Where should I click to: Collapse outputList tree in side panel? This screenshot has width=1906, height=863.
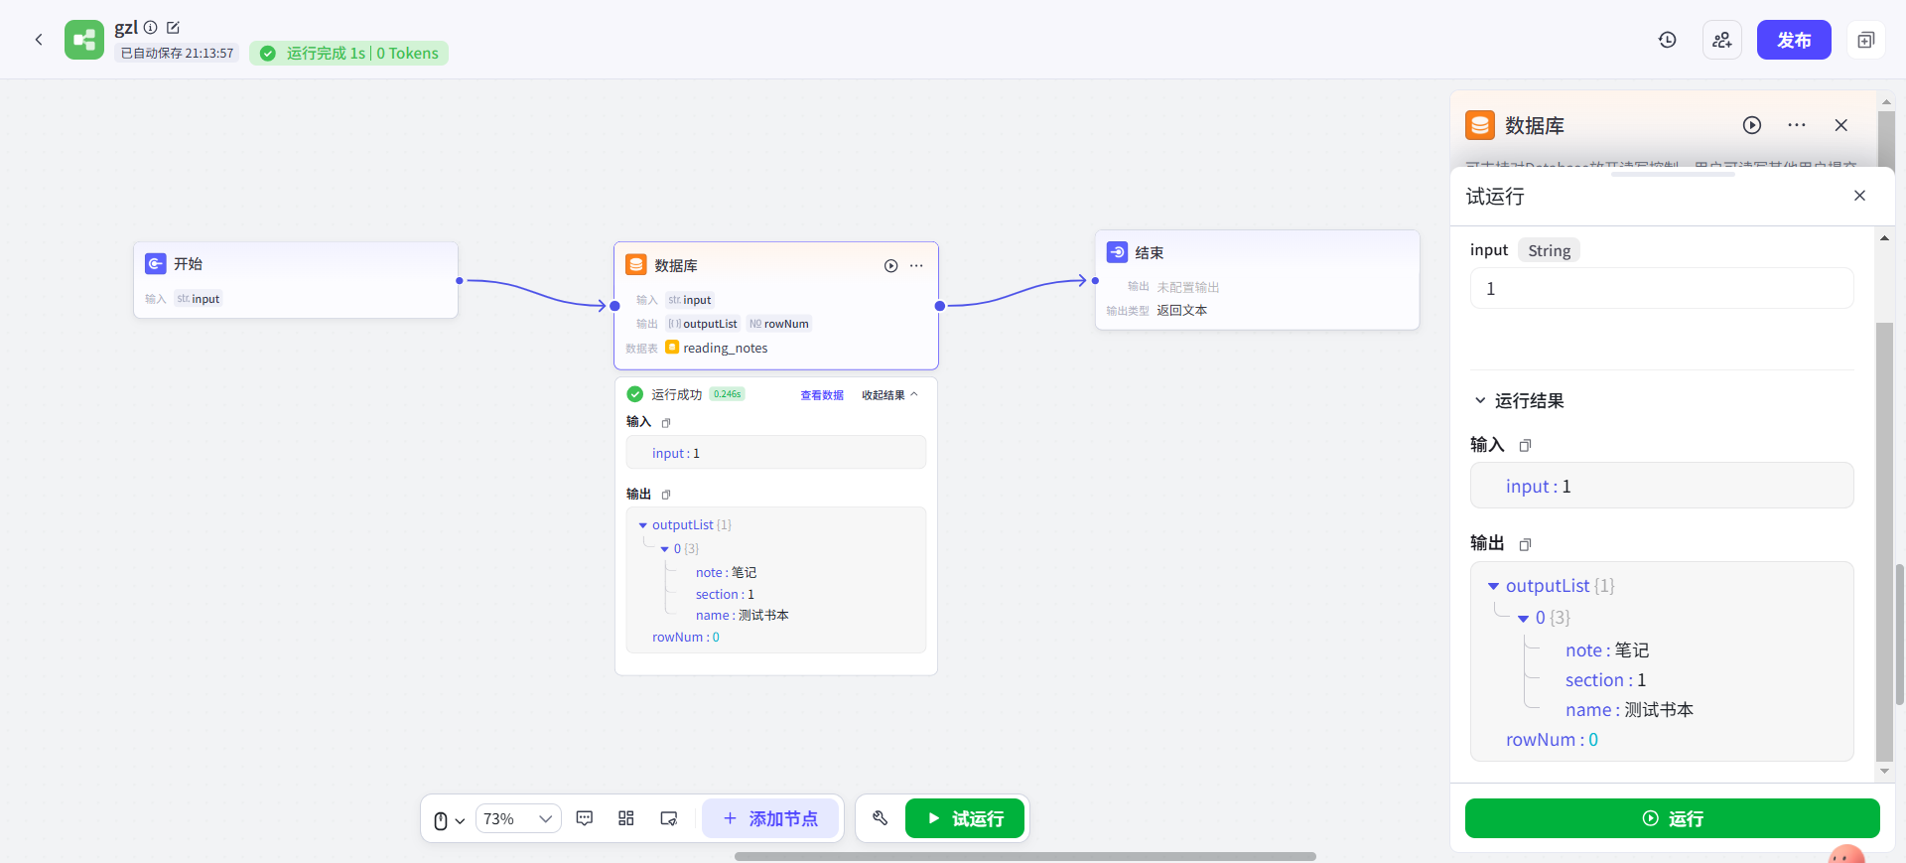[x=1493, y=587]
